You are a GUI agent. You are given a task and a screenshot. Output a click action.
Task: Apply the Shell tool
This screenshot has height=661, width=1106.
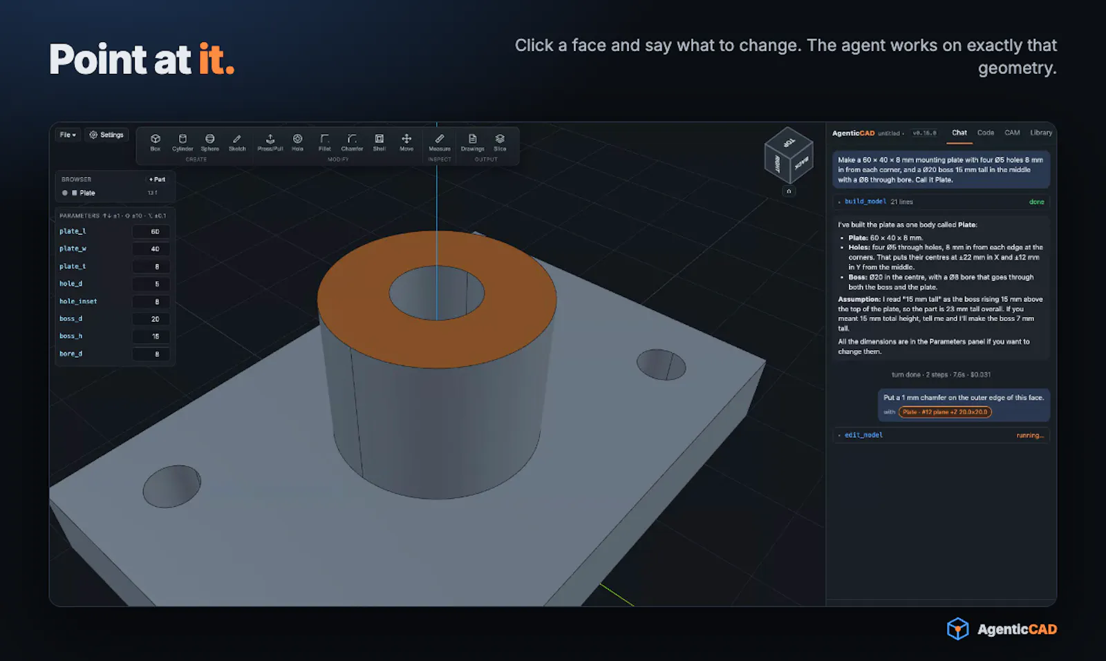[x=379, y=142]
